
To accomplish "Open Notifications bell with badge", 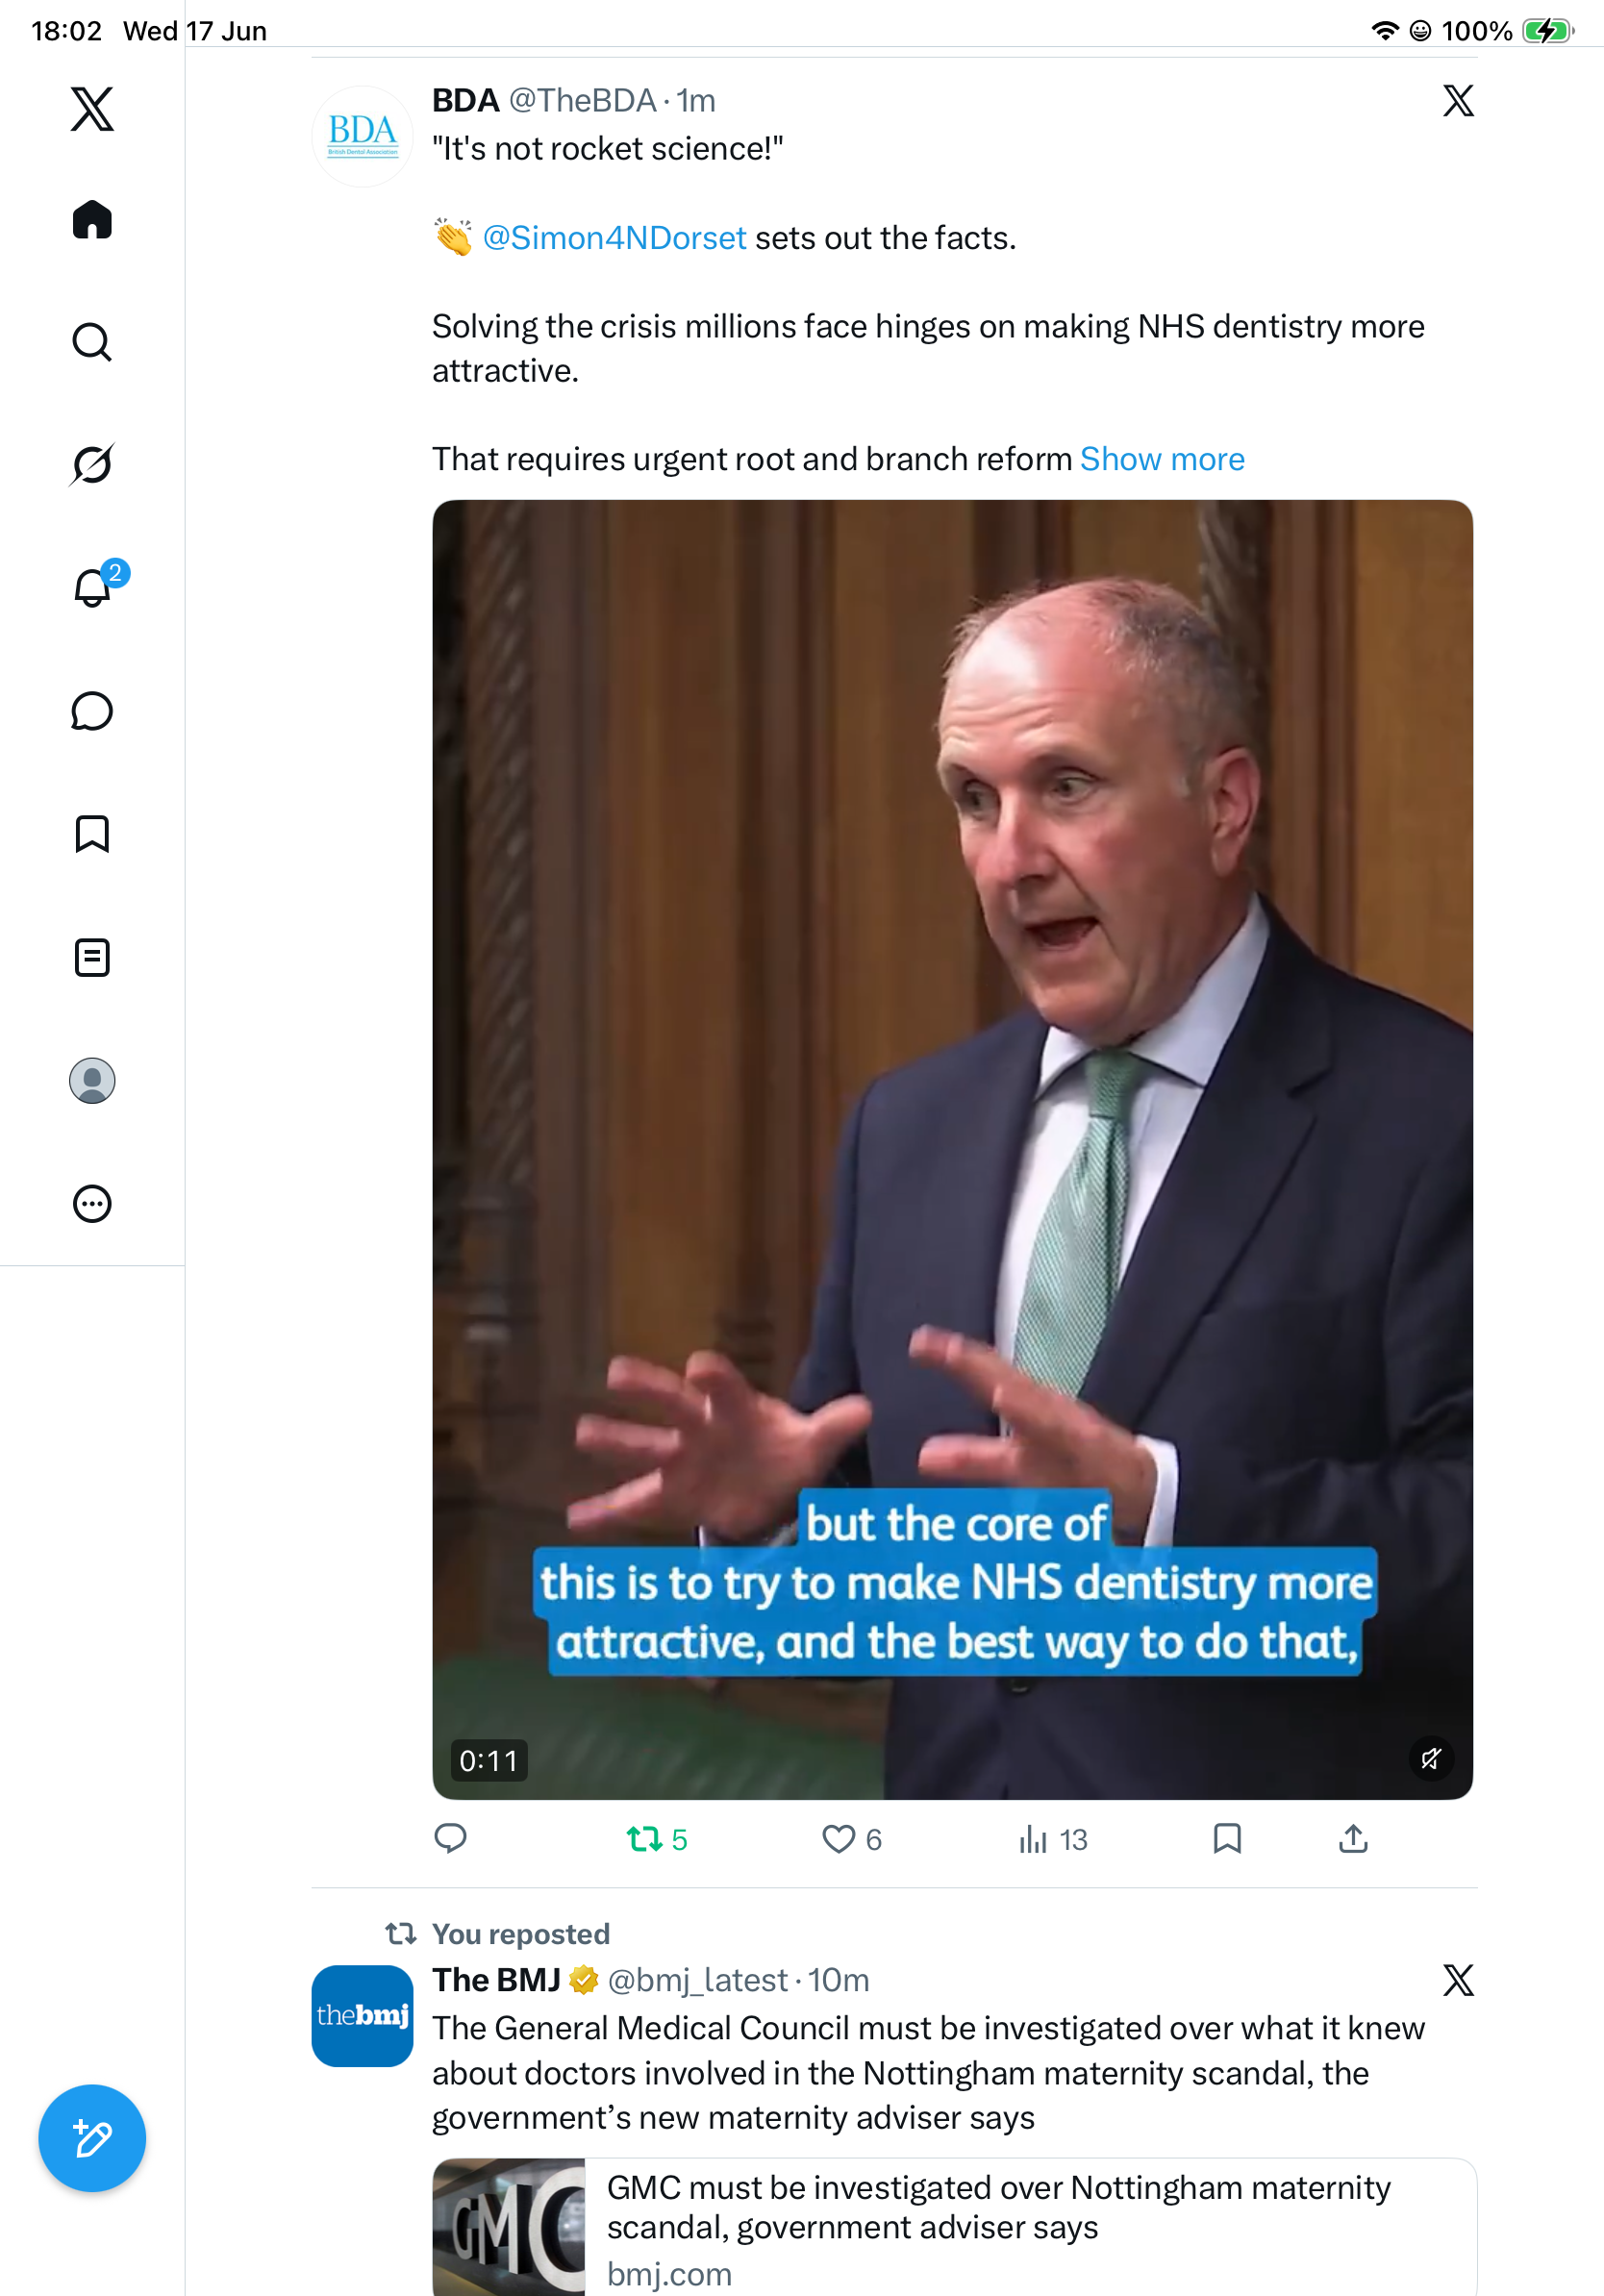I will [x=95, y=586].
